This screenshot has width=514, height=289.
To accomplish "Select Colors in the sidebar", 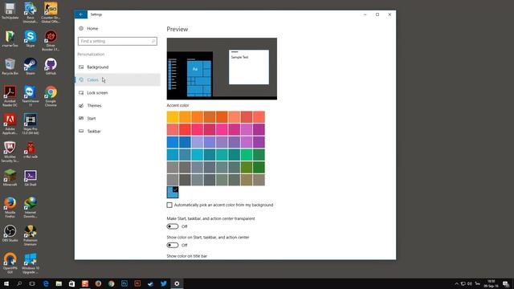I will coord(118,80).
